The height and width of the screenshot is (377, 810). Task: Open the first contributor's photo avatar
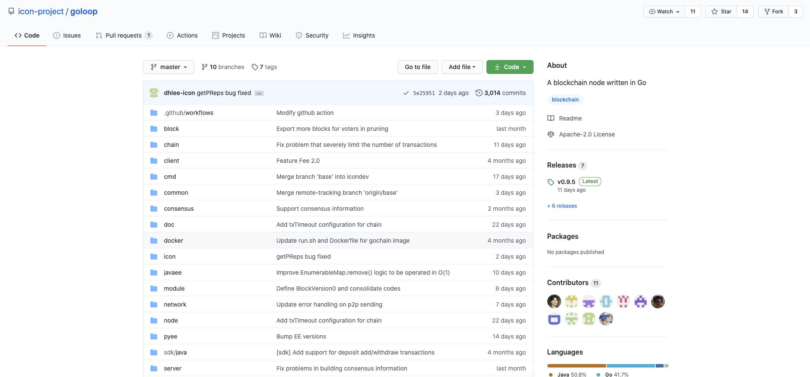pyautogui.click(x=554, y=301)
